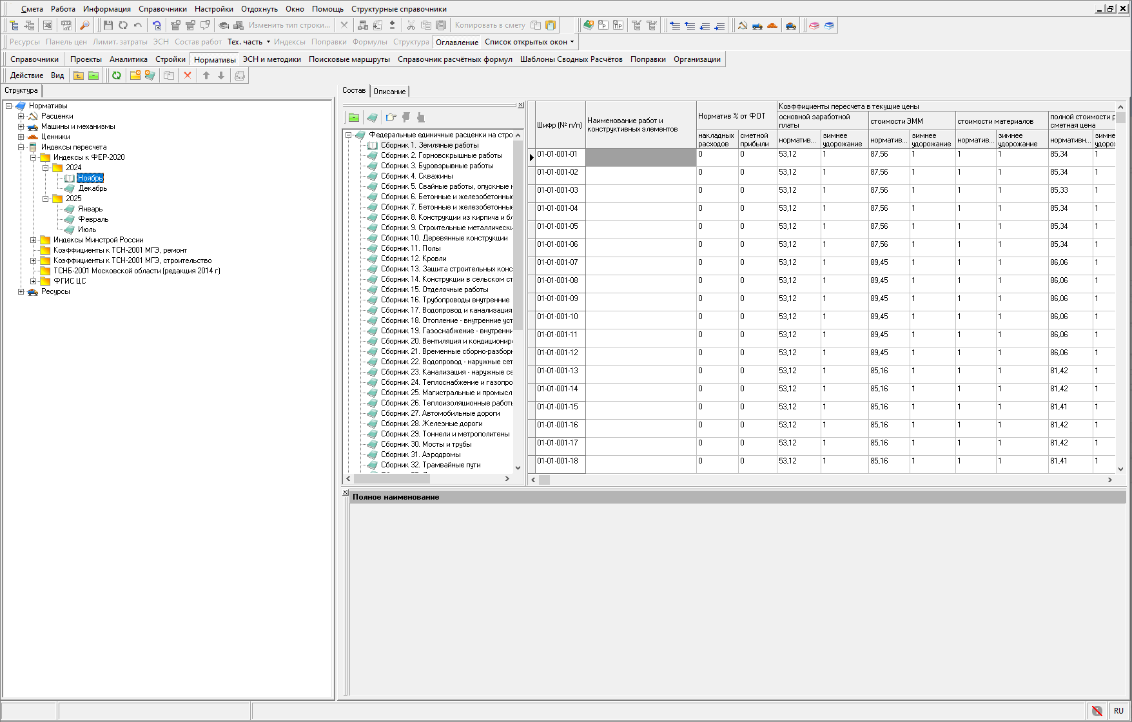1132x722 pixels.
Task: Click the green refresh arrows icon
Action: [x=117, y=75]
